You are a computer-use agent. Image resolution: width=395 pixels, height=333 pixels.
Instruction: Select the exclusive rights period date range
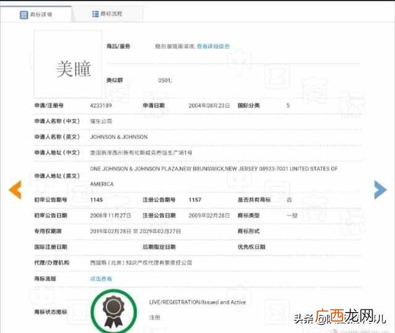click(x=136, y=231)
